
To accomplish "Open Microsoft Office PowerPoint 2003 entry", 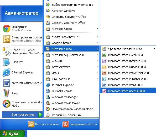I will 128,73.
